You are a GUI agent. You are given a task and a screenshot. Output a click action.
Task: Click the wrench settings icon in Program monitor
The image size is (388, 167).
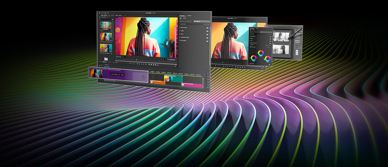pos(168,59)
